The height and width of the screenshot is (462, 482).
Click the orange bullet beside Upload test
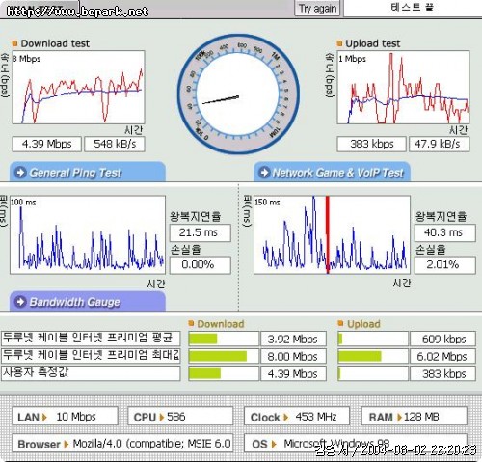(x=339, y=43)
